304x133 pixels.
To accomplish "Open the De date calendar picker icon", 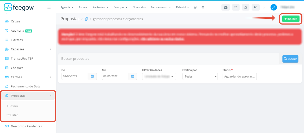I will tap(92, 76).
